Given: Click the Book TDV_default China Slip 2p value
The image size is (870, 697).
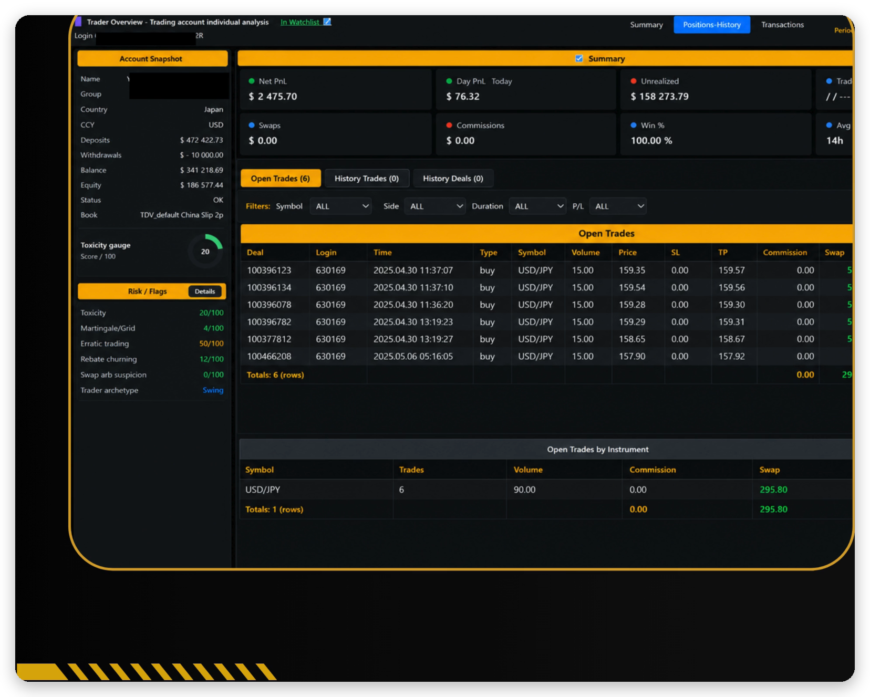Looking at the screenshot, I should (182, 215).
